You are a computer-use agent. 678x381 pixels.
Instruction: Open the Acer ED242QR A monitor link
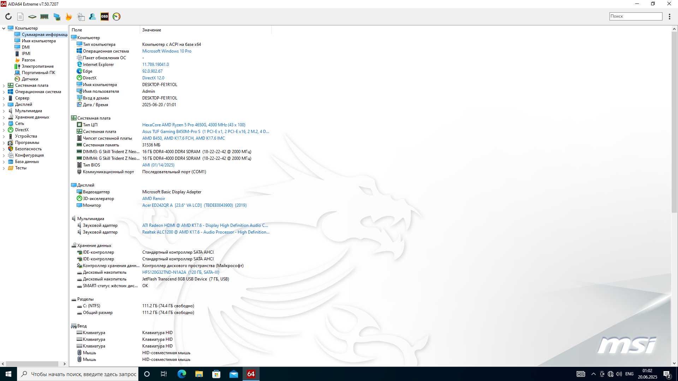click(x=194, y=205)
